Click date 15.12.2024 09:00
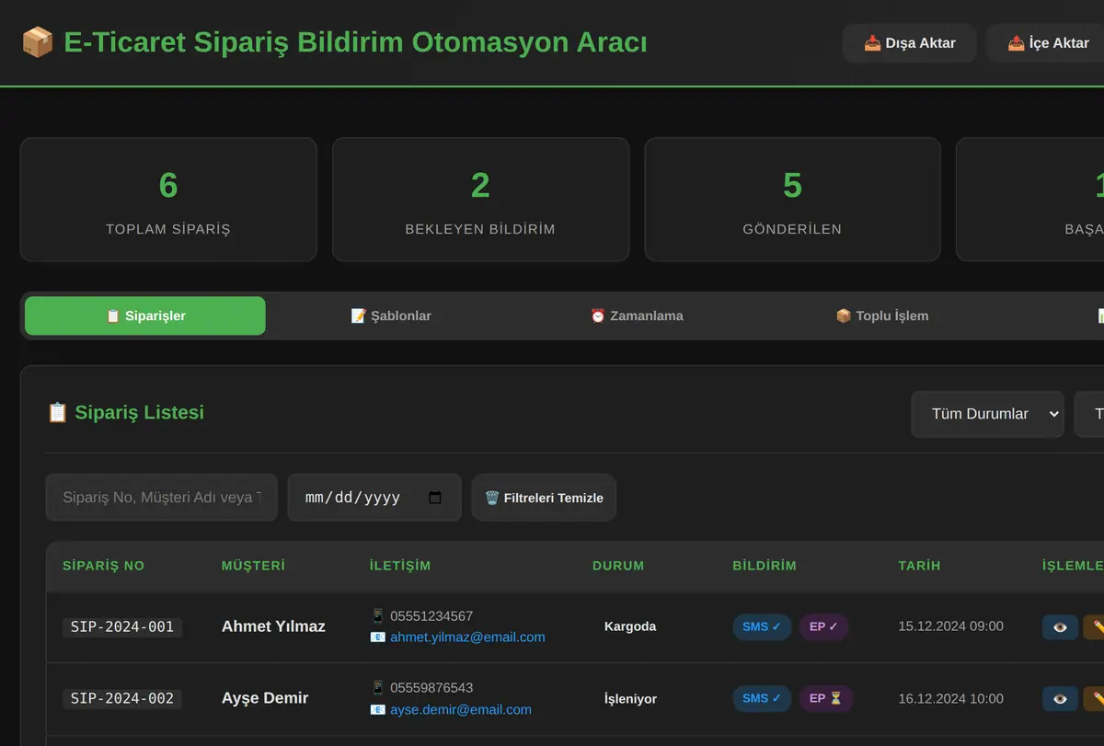Screen dimensions: 1104x746 (950, 626)
